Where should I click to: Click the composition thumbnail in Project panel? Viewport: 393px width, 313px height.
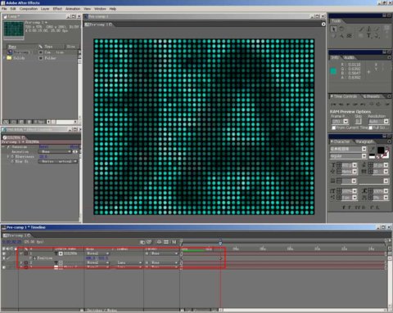click(x=14, y=29)
